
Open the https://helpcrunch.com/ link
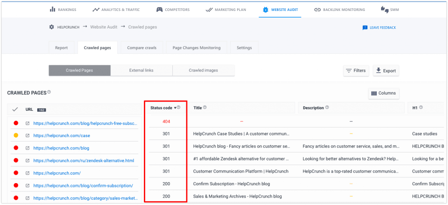point(57,173)
